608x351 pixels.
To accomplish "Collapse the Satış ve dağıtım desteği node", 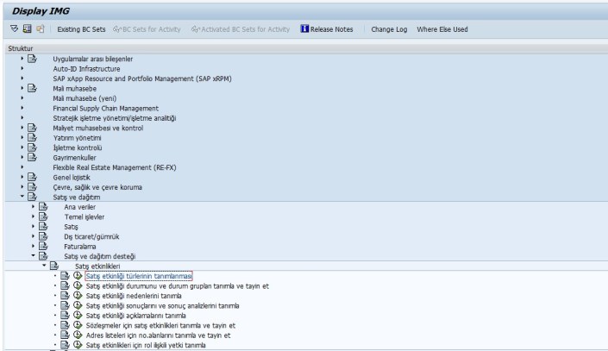I will [33, 255].
